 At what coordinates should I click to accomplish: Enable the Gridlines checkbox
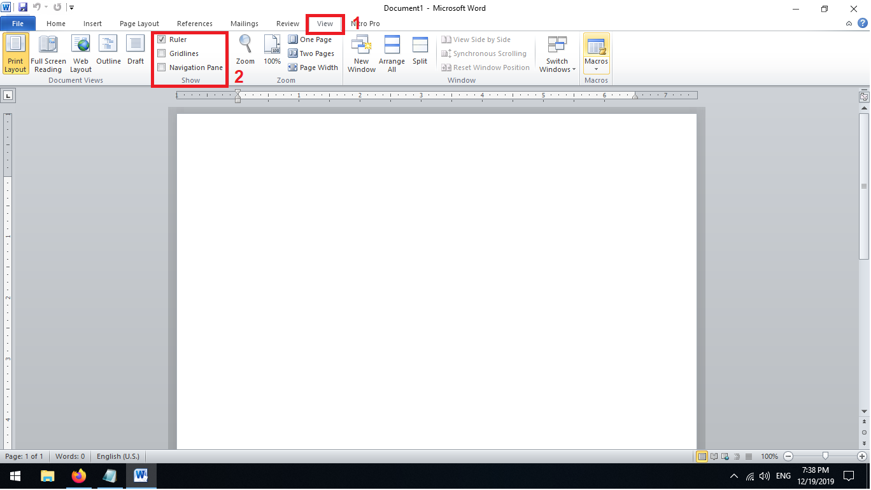(162, 53)
